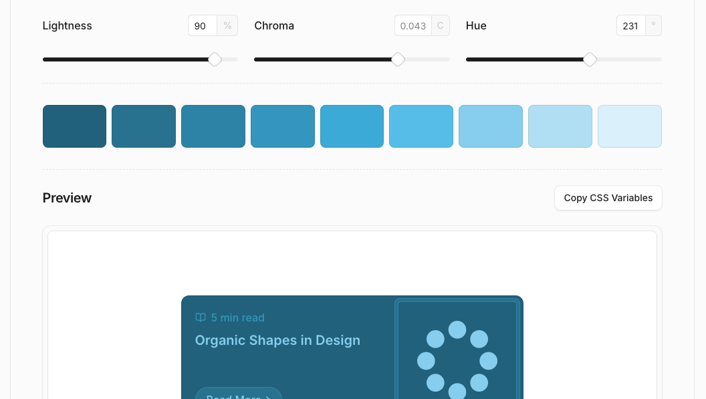706x399 pixels.
Task: Click the Hue slider handle
Action: click(590, 59)
